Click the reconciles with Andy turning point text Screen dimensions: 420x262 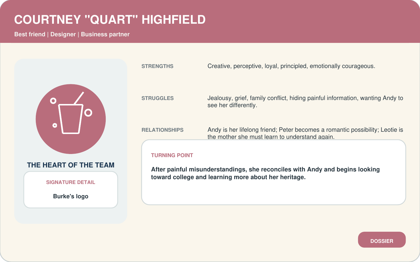pyautogui.click(x=265, y=173)
